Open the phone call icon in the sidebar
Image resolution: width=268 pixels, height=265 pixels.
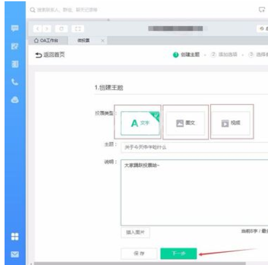point(15,82)
